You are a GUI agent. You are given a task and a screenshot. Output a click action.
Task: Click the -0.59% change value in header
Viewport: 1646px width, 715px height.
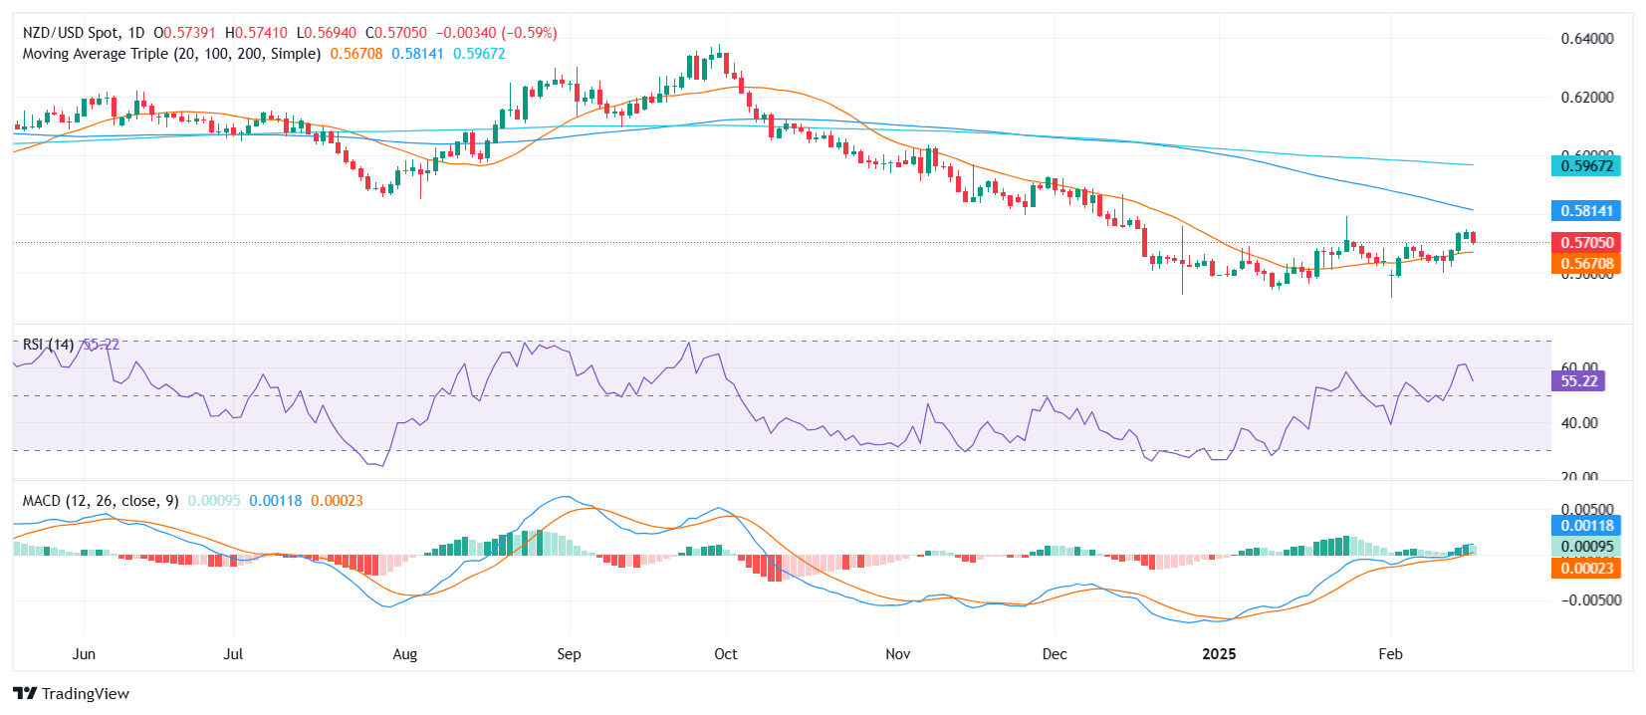pyautogui.click(x=529, y=33)
